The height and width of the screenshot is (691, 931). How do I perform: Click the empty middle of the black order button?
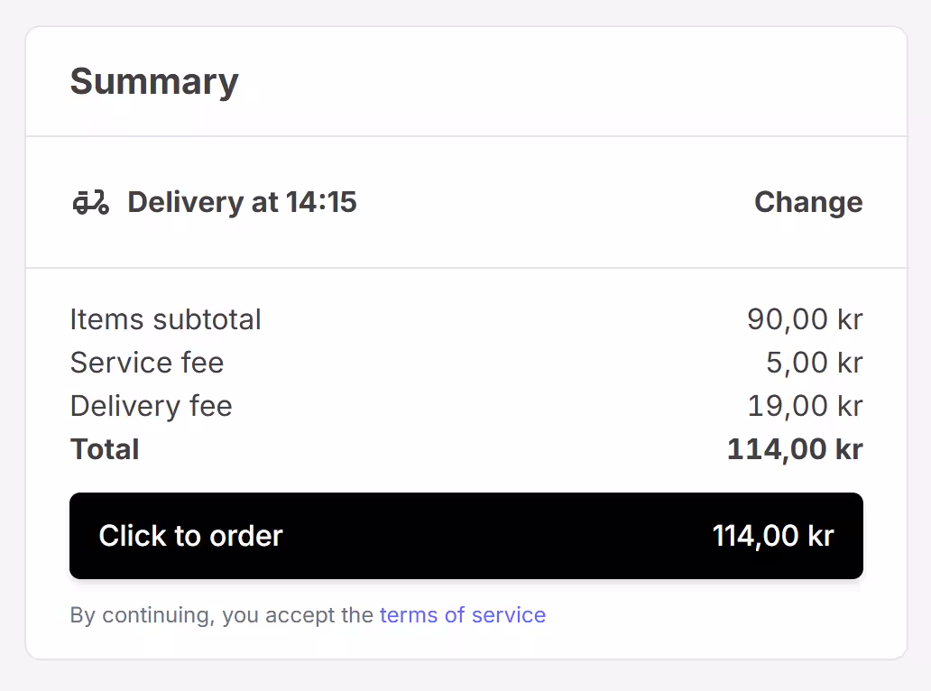click(x=496, y=536)
